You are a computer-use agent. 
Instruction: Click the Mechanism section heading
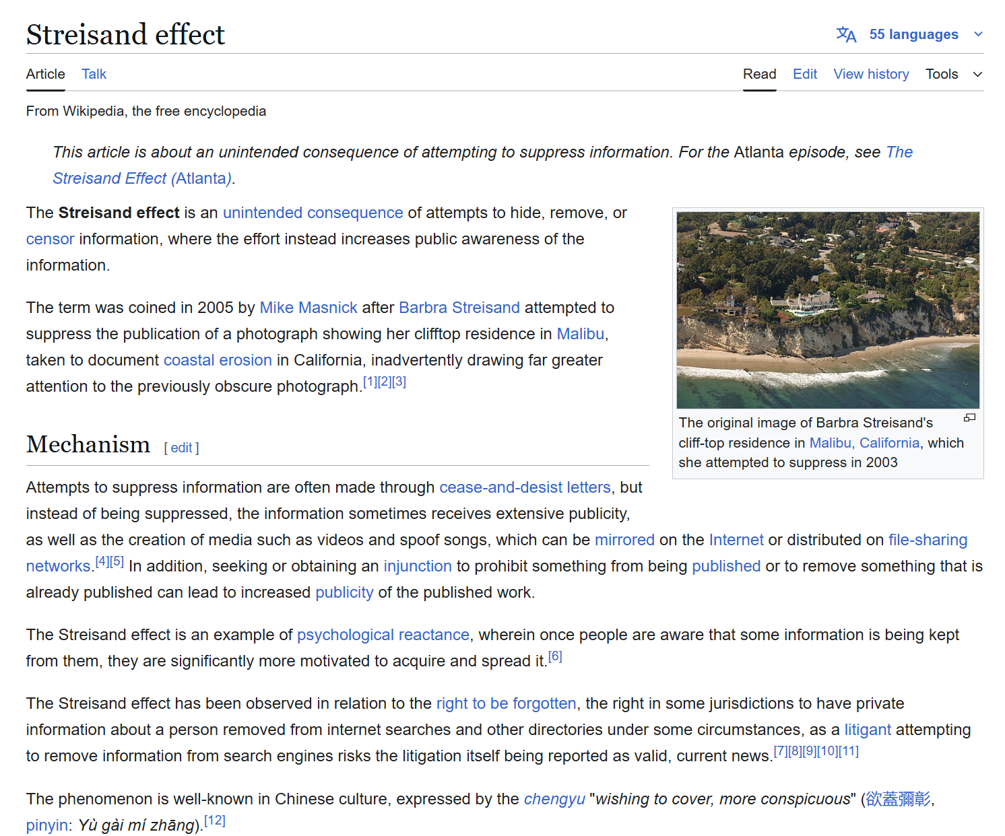point(88,444)
